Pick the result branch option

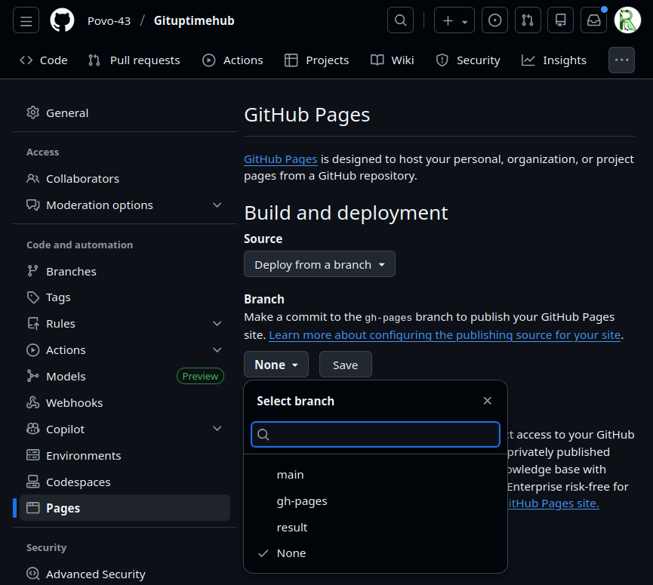(292, 528)
